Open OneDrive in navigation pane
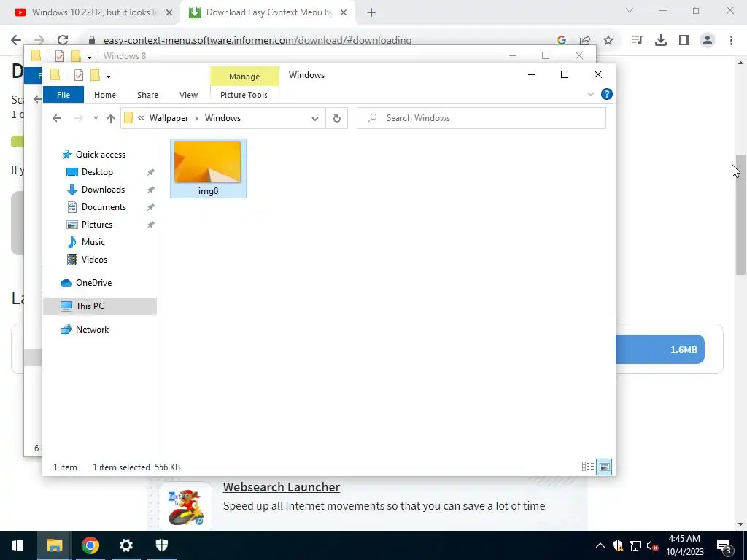The image size is (747, 560). pos(93,283)
